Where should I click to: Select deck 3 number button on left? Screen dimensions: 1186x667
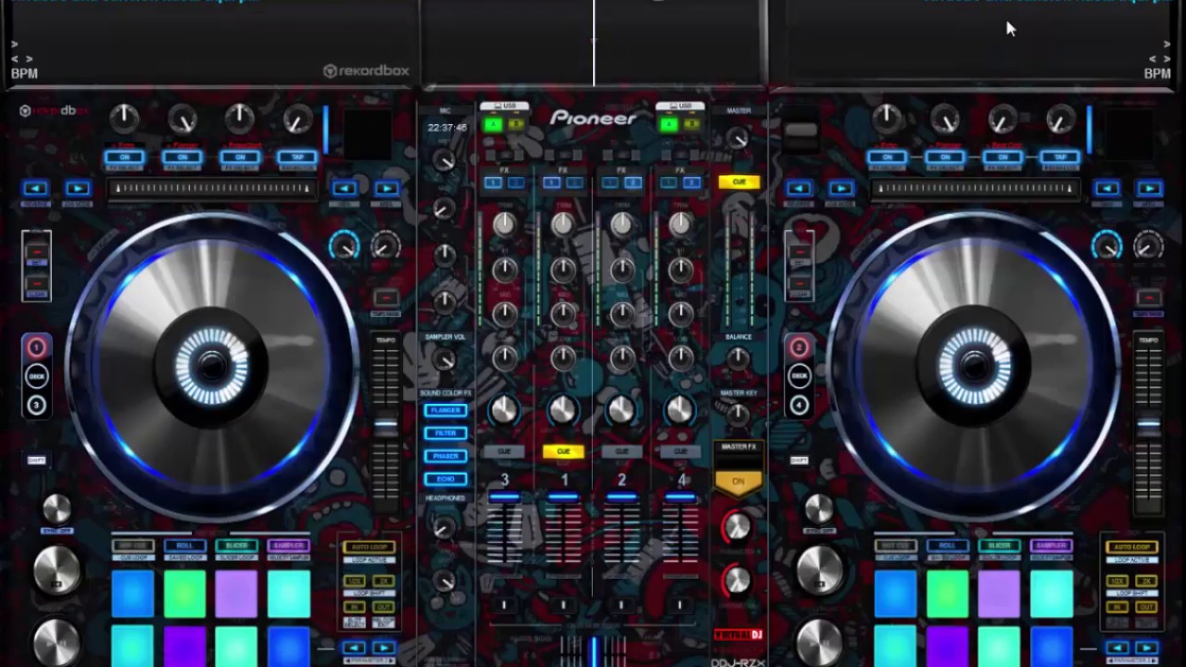click(x=36, y=405)
